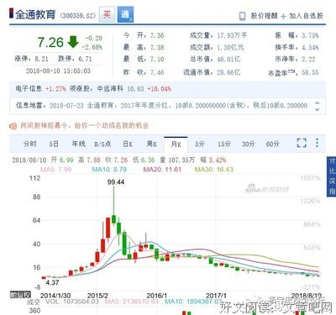Click 电子信息 sector link

point(29,89)
